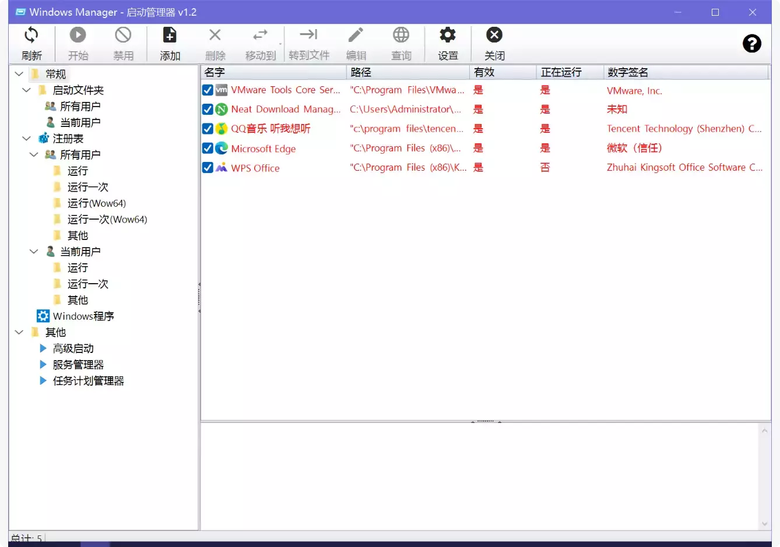Disable the Microsoft Edge startup checkbox
The width and height of the screenshot is (780, 547).
pos(208,148)
